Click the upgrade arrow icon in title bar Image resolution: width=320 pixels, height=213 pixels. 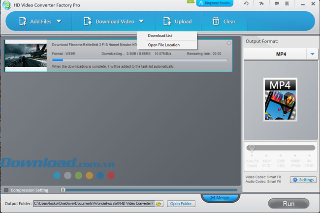[261, 3]
